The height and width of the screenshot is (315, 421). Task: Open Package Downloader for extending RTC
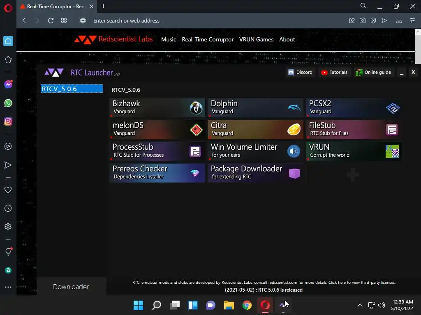(256, 173)
